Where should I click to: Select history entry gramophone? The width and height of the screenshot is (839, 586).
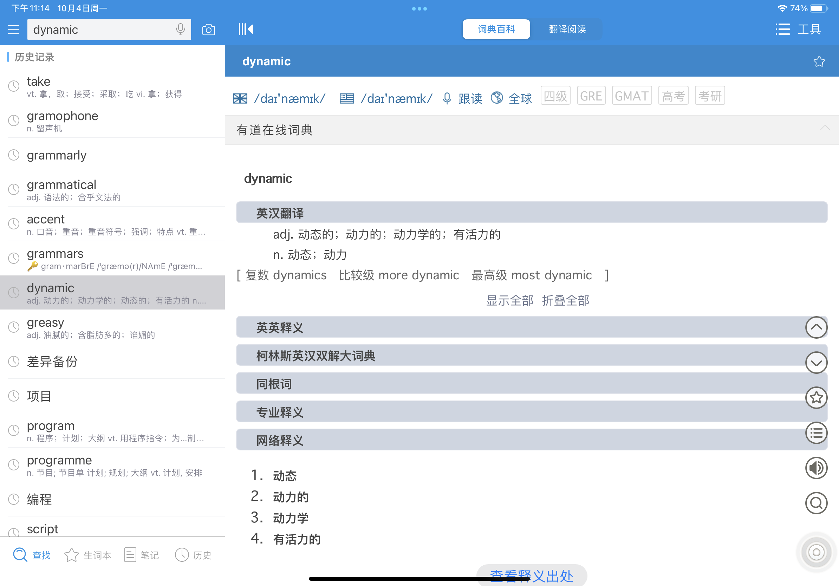(112, 121)
